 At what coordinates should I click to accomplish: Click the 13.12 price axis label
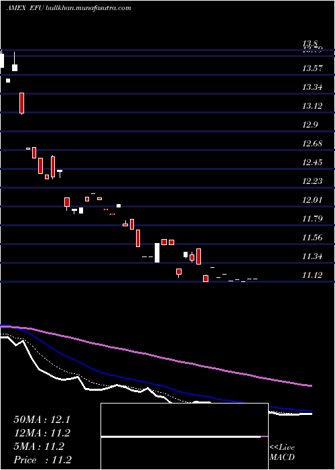point(313,106)
